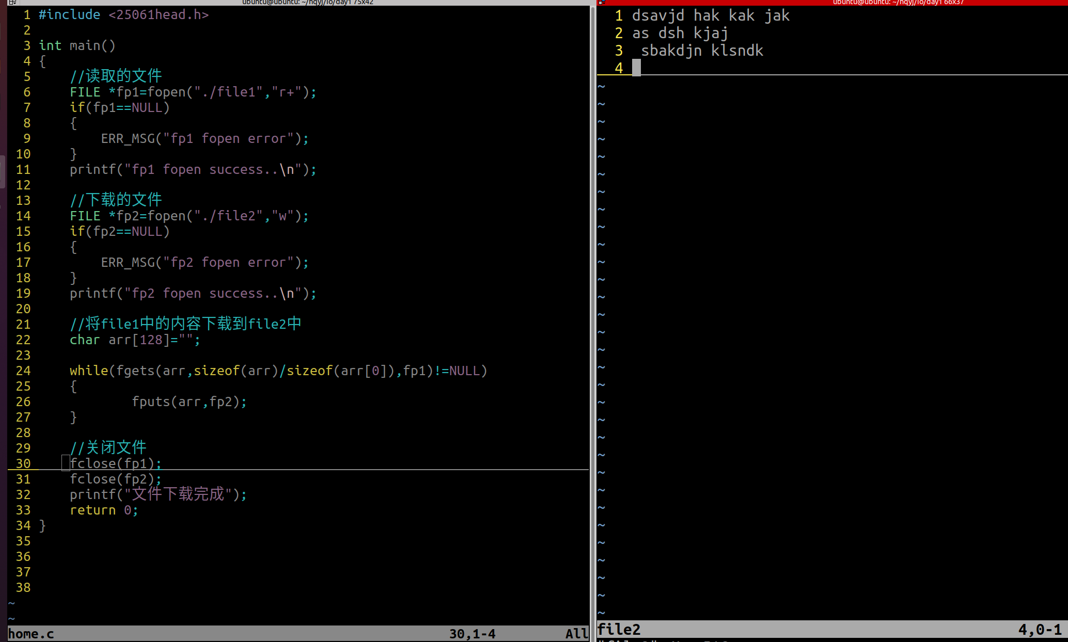
Task: Click the ERR_MSG fp2 fopen error line
Action: pyautogui.click(x=205, y=263)
